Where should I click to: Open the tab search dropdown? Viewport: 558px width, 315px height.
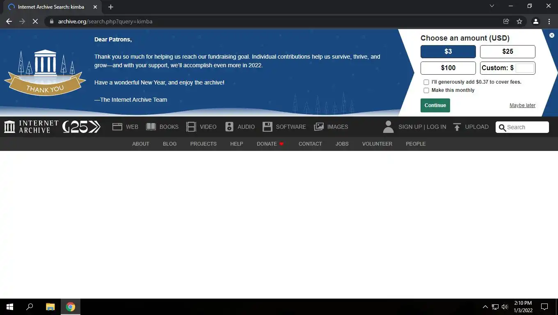[x=492, y=6]
